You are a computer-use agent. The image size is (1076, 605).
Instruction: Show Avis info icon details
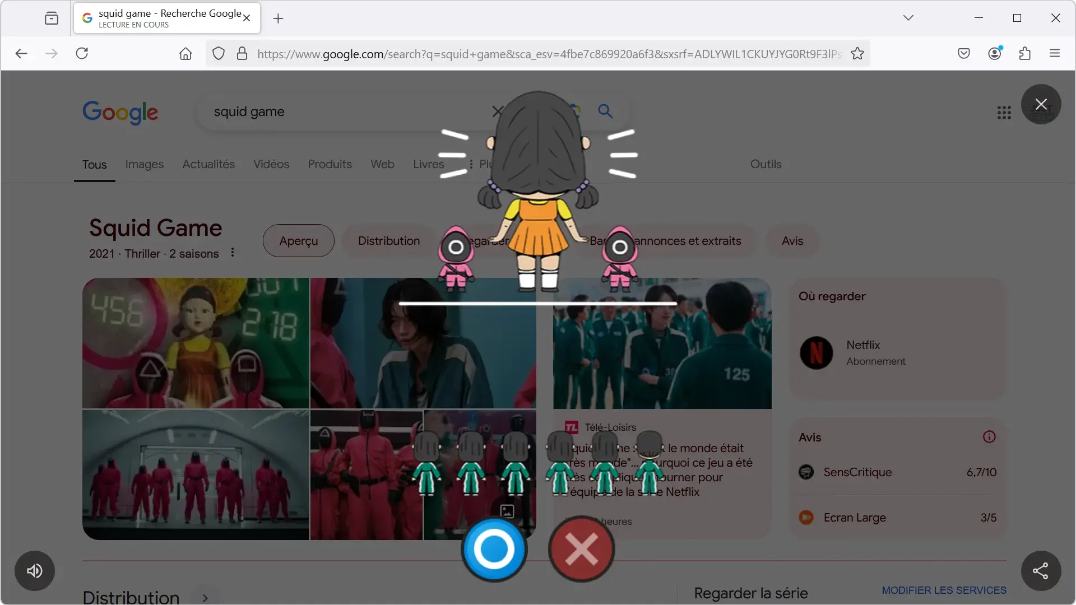click(989, 437)
